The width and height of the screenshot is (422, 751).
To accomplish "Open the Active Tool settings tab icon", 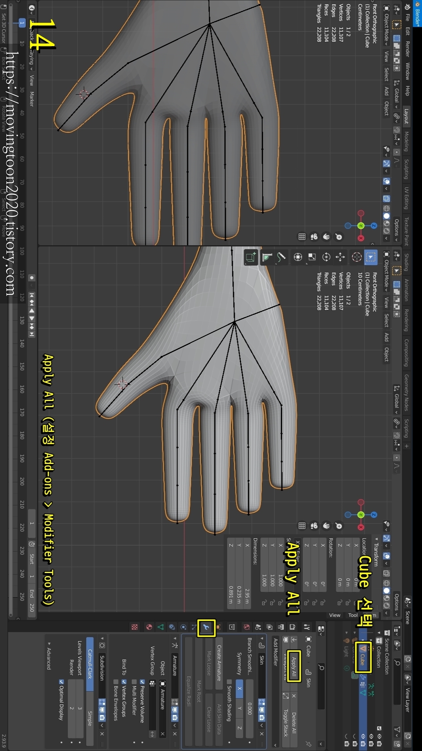I will coord(307,627).
